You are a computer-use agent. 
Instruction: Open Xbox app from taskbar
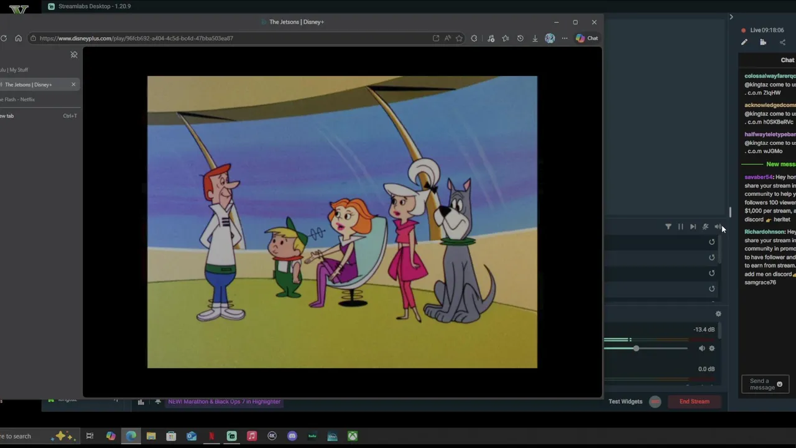tap(353, 436)
